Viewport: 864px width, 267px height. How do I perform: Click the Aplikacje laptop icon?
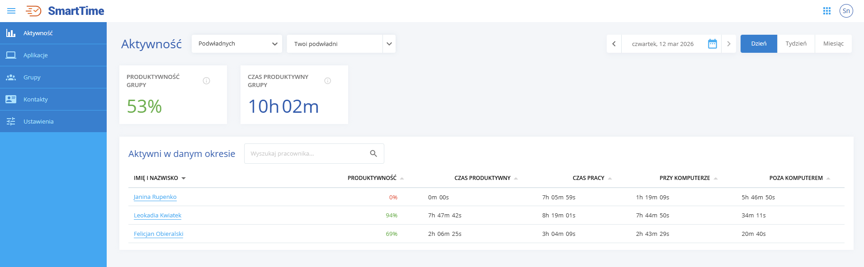click(11, 55)
